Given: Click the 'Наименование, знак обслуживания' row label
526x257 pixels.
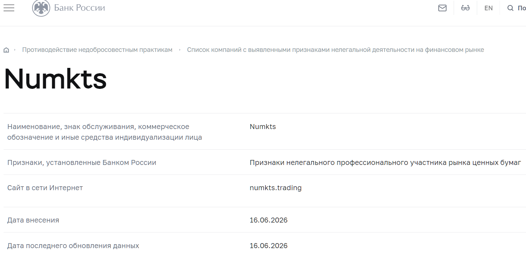Looking at the screenshot, I should click(104, 132).
